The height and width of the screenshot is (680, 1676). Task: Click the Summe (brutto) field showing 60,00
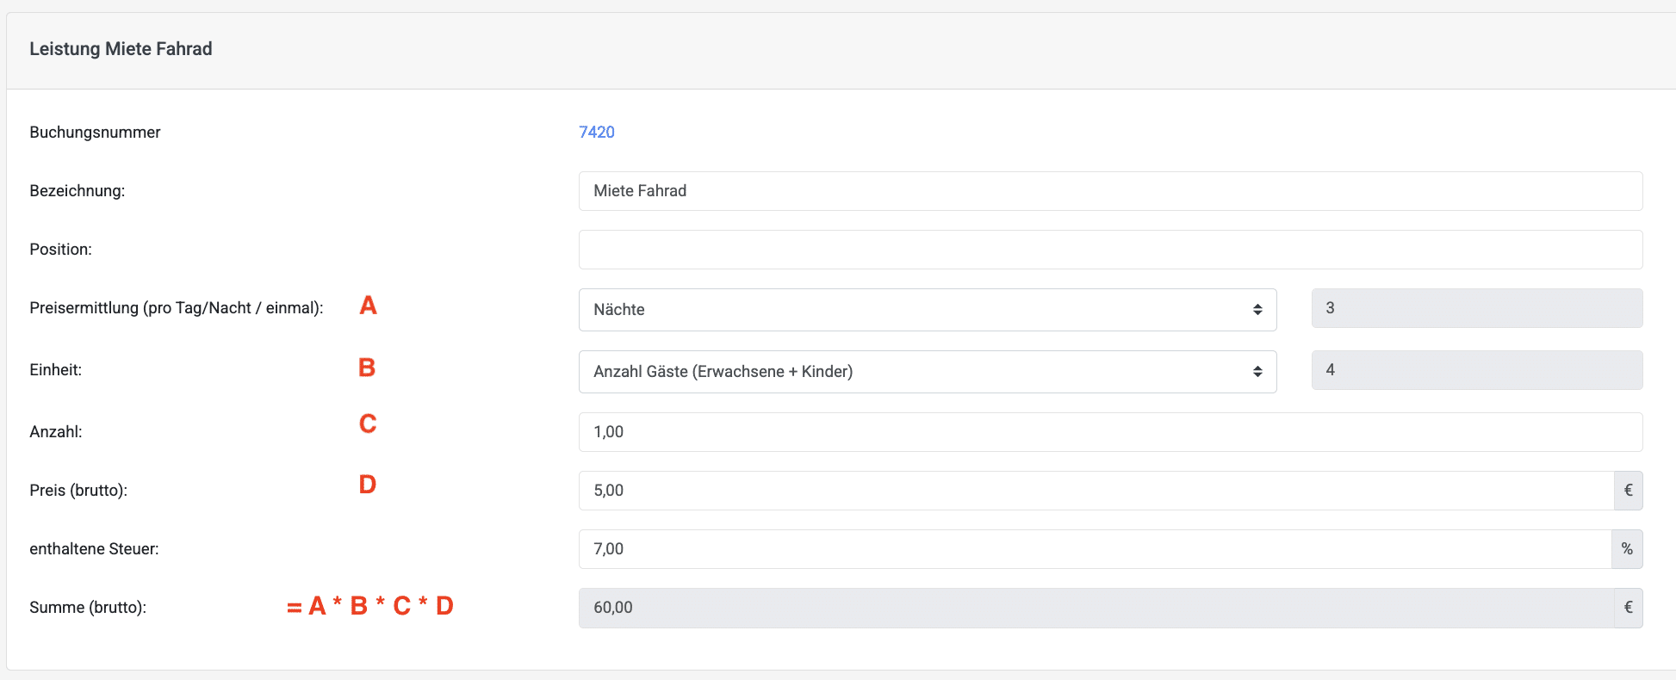(x=1096, y=608)
